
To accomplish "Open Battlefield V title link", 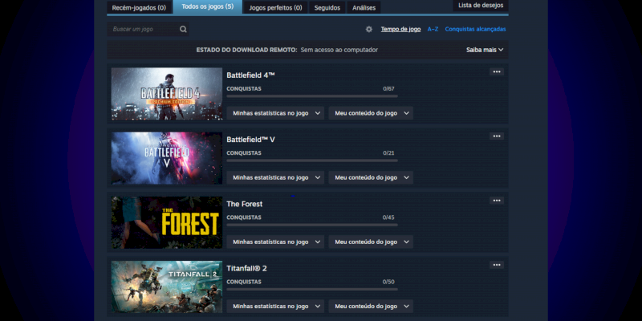I will tap(250, 140).
